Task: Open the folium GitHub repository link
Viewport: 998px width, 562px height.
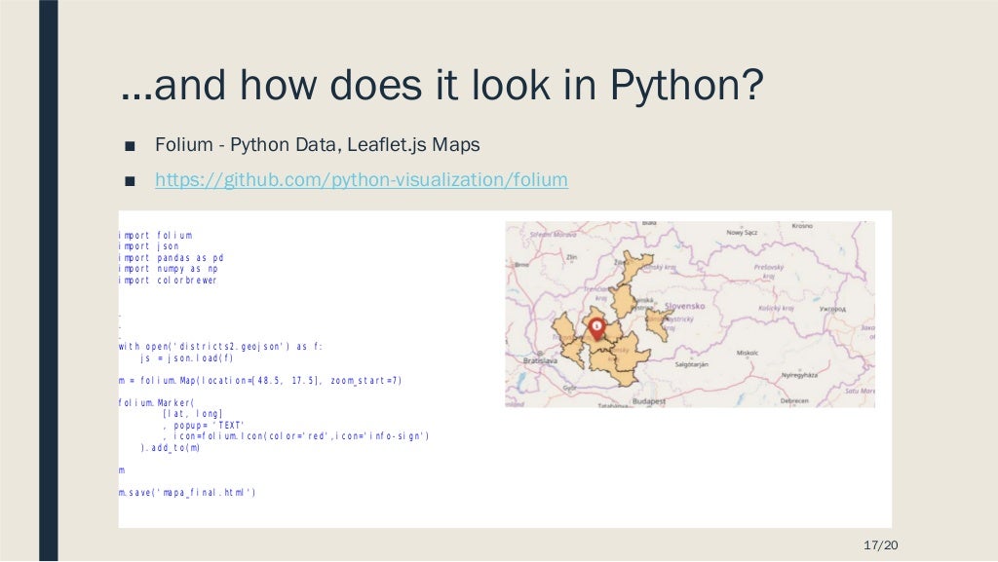Action: tap(362, 180)
